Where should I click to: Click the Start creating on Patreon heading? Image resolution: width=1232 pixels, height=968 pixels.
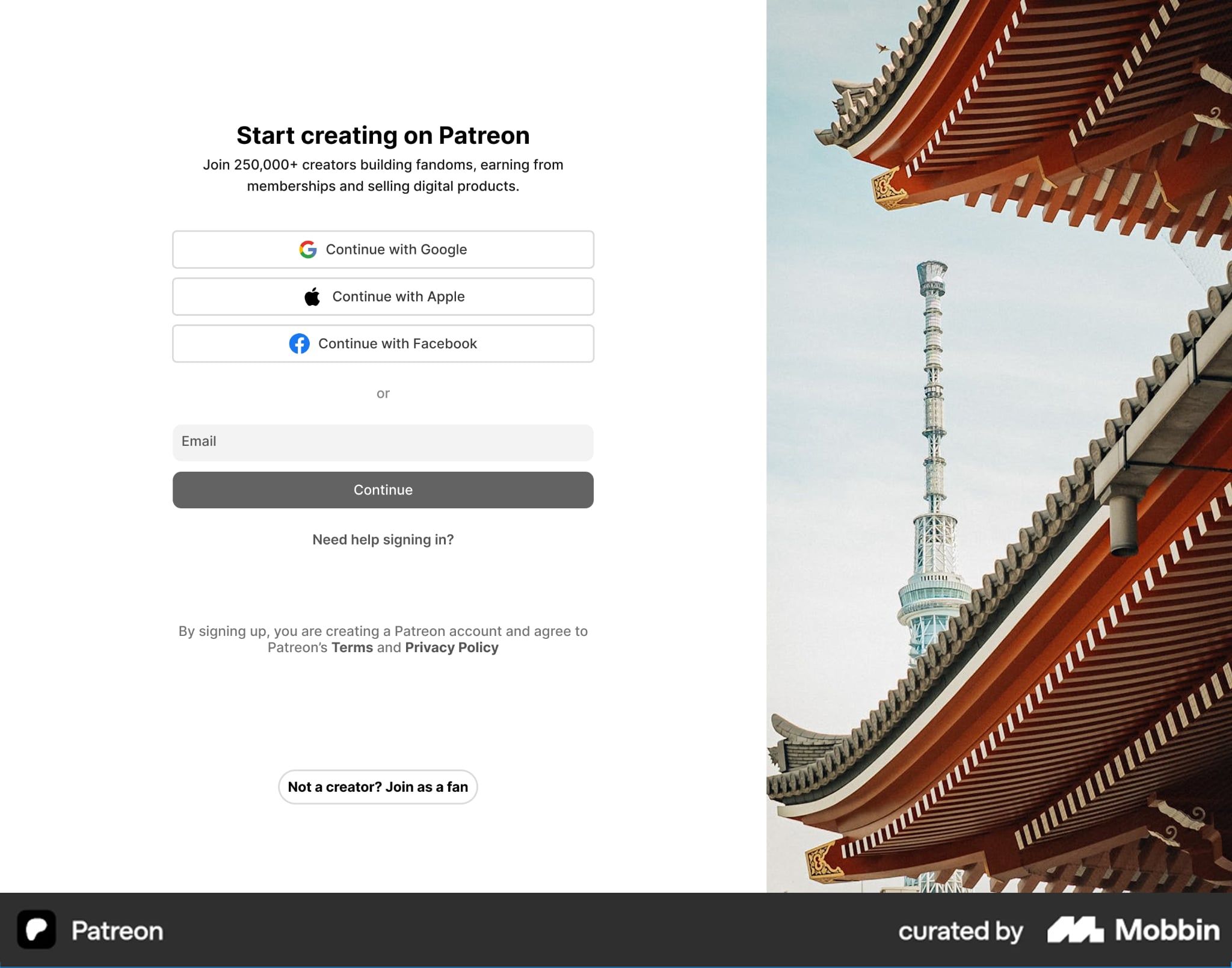[383, 135]
